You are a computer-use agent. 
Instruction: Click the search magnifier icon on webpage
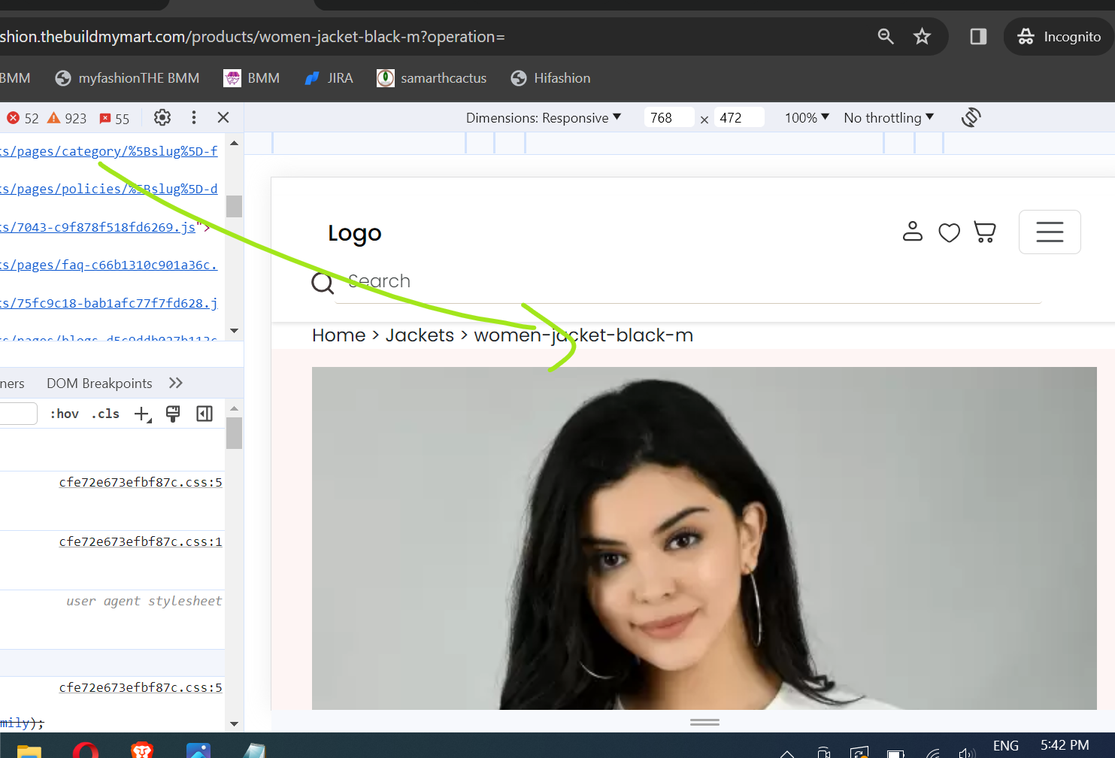coord(323,283)
